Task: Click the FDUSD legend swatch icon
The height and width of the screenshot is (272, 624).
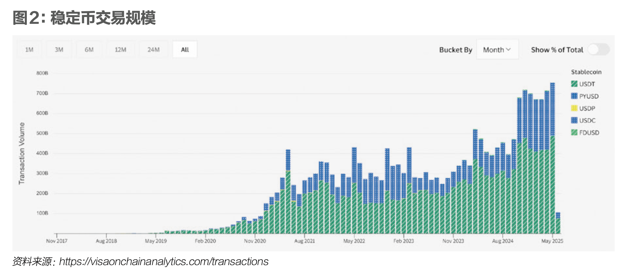Action: coord(574,133)
